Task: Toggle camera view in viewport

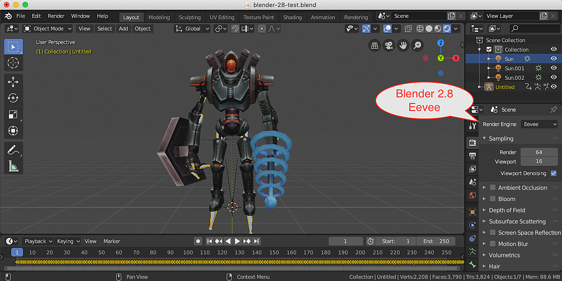Action: [388, 45]
